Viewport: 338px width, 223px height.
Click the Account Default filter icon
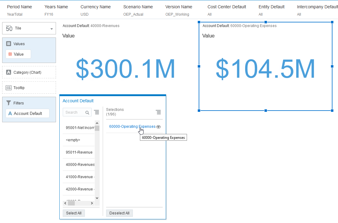pos(10,113)
